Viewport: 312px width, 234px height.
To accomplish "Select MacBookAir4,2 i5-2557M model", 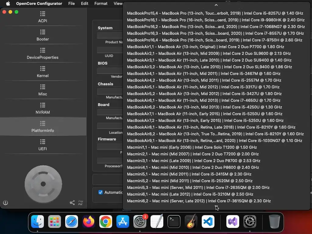I will (x=216, y=80).
